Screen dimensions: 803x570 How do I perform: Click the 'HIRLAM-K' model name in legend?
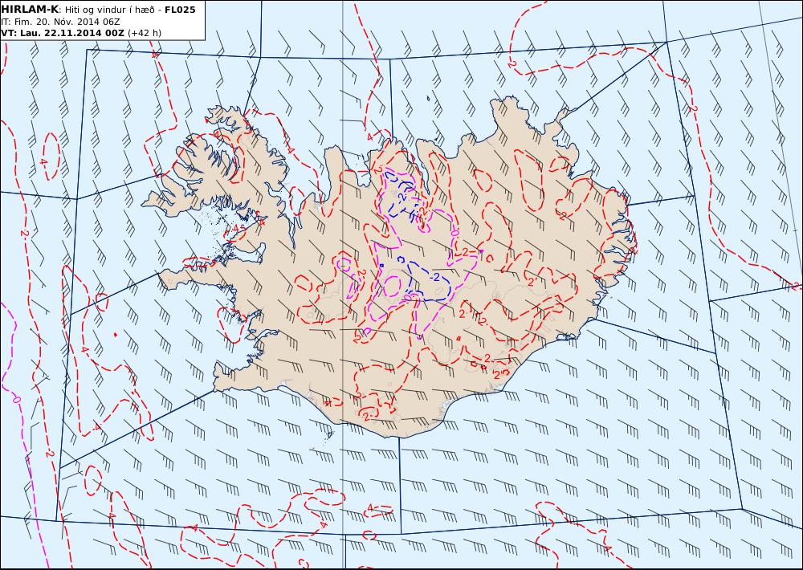30,9
